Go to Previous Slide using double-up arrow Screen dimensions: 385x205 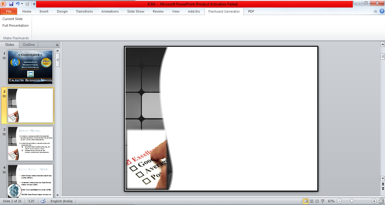click(383, 184)
